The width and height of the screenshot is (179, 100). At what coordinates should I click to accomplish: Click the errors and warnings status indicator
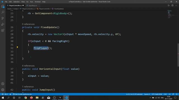[x=5, y=94]
